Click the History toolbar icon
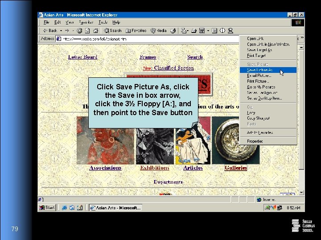Viewport: 321px width, 240px height. [173, 31]
